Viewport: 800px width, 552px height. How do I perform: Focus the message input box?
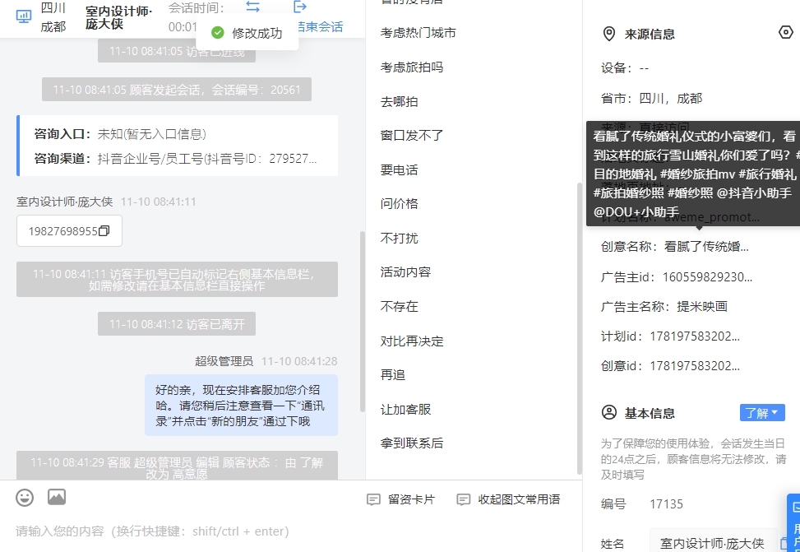[x=291, y=531]
